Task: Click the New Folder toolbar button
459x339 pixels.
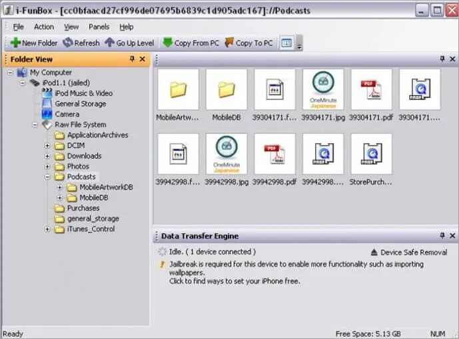Action: coord(34,43)
